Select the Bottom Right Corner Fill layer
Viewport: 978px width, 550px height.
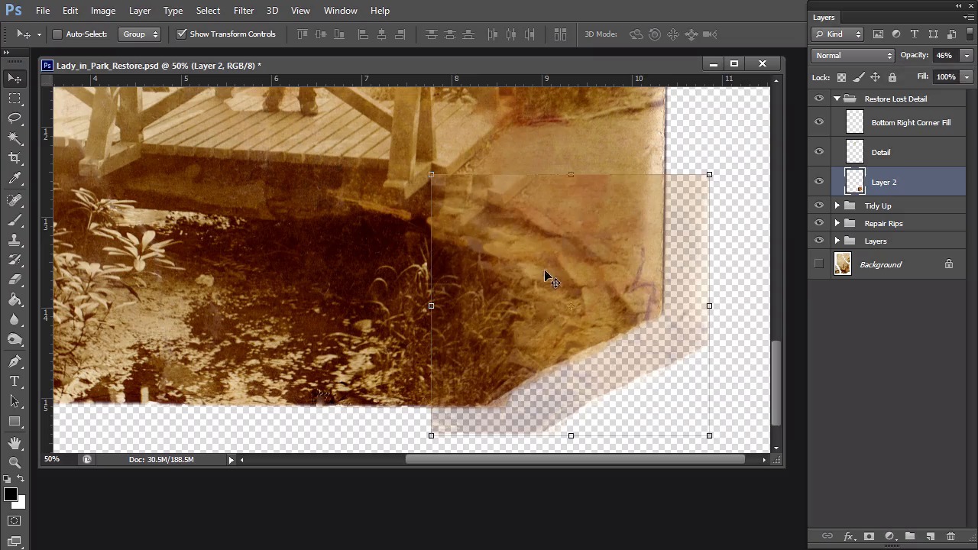[x=911, y=122]
